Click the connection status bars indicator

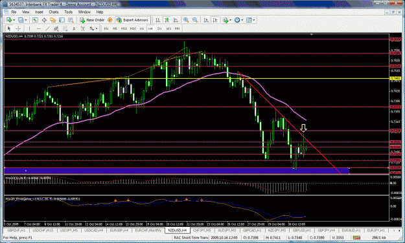(x=356, y=238)
